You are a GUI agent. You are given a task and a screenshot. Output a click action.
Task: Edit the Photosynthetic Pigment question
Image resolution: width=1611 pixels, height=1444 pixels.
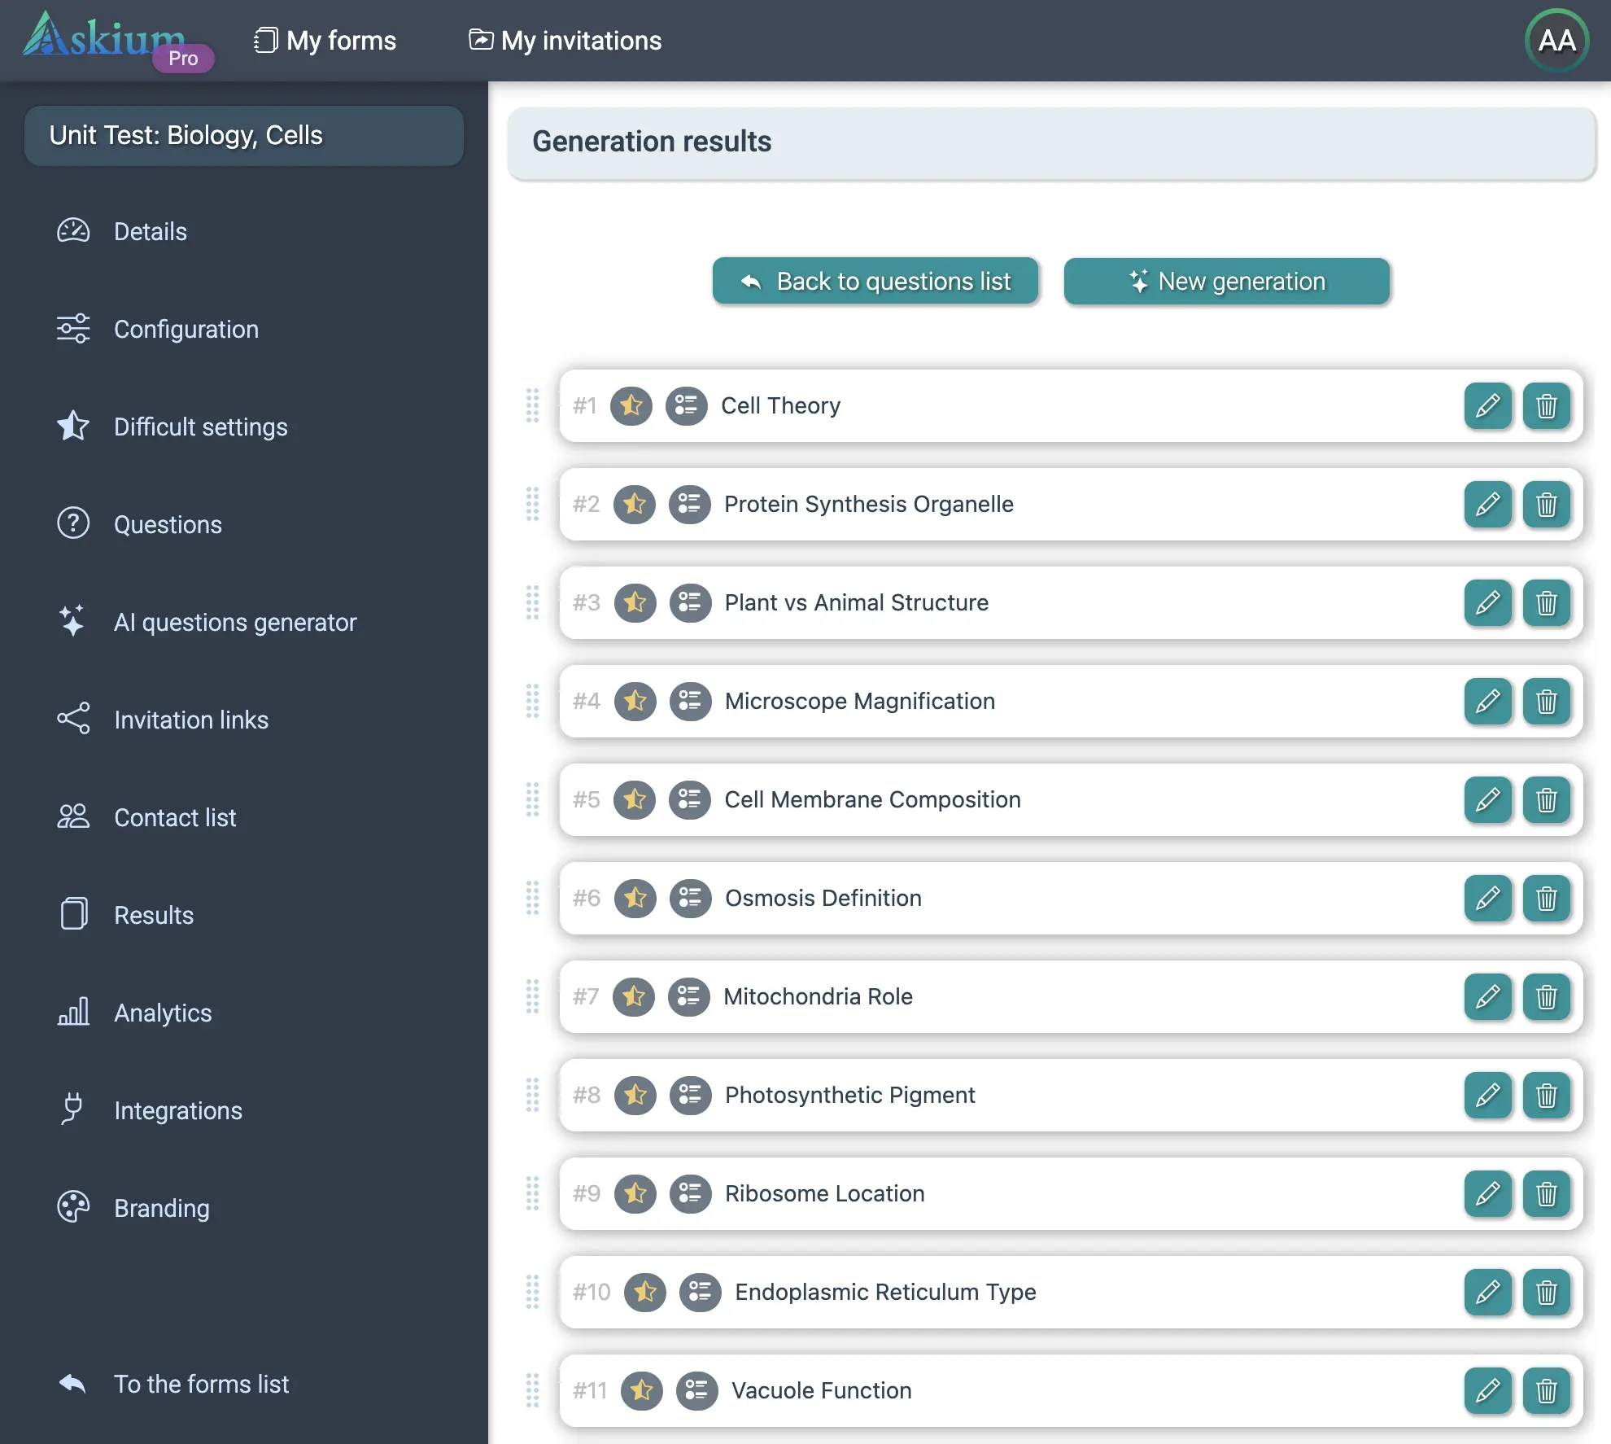click(x=1487, y=1095)
